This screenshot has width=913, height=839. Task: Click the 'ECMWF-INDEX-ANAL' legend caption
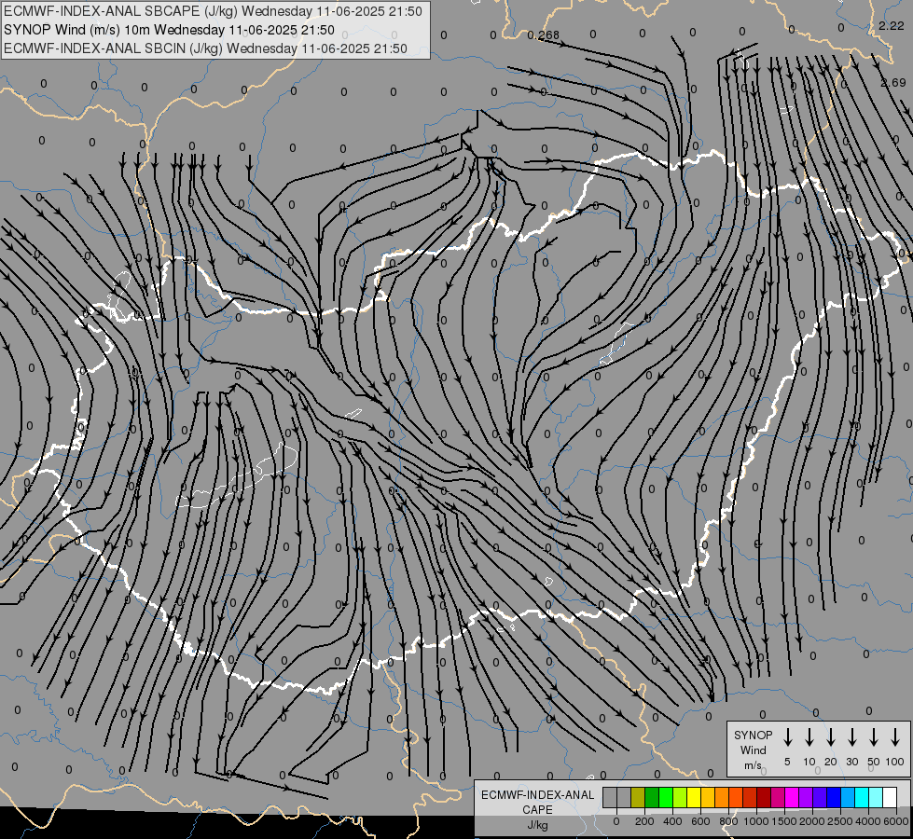point(537,795)
